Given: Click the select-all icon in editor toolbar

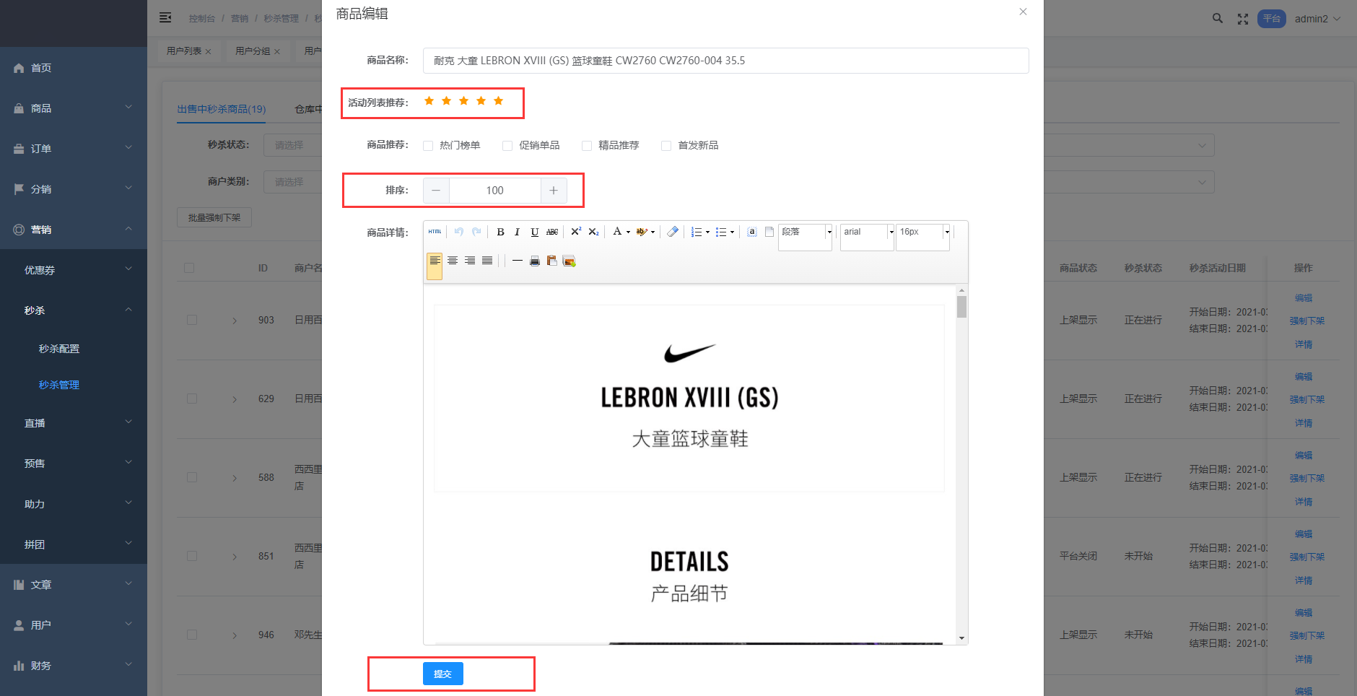Looking at the screenshot, I should (x=751, y=232).
